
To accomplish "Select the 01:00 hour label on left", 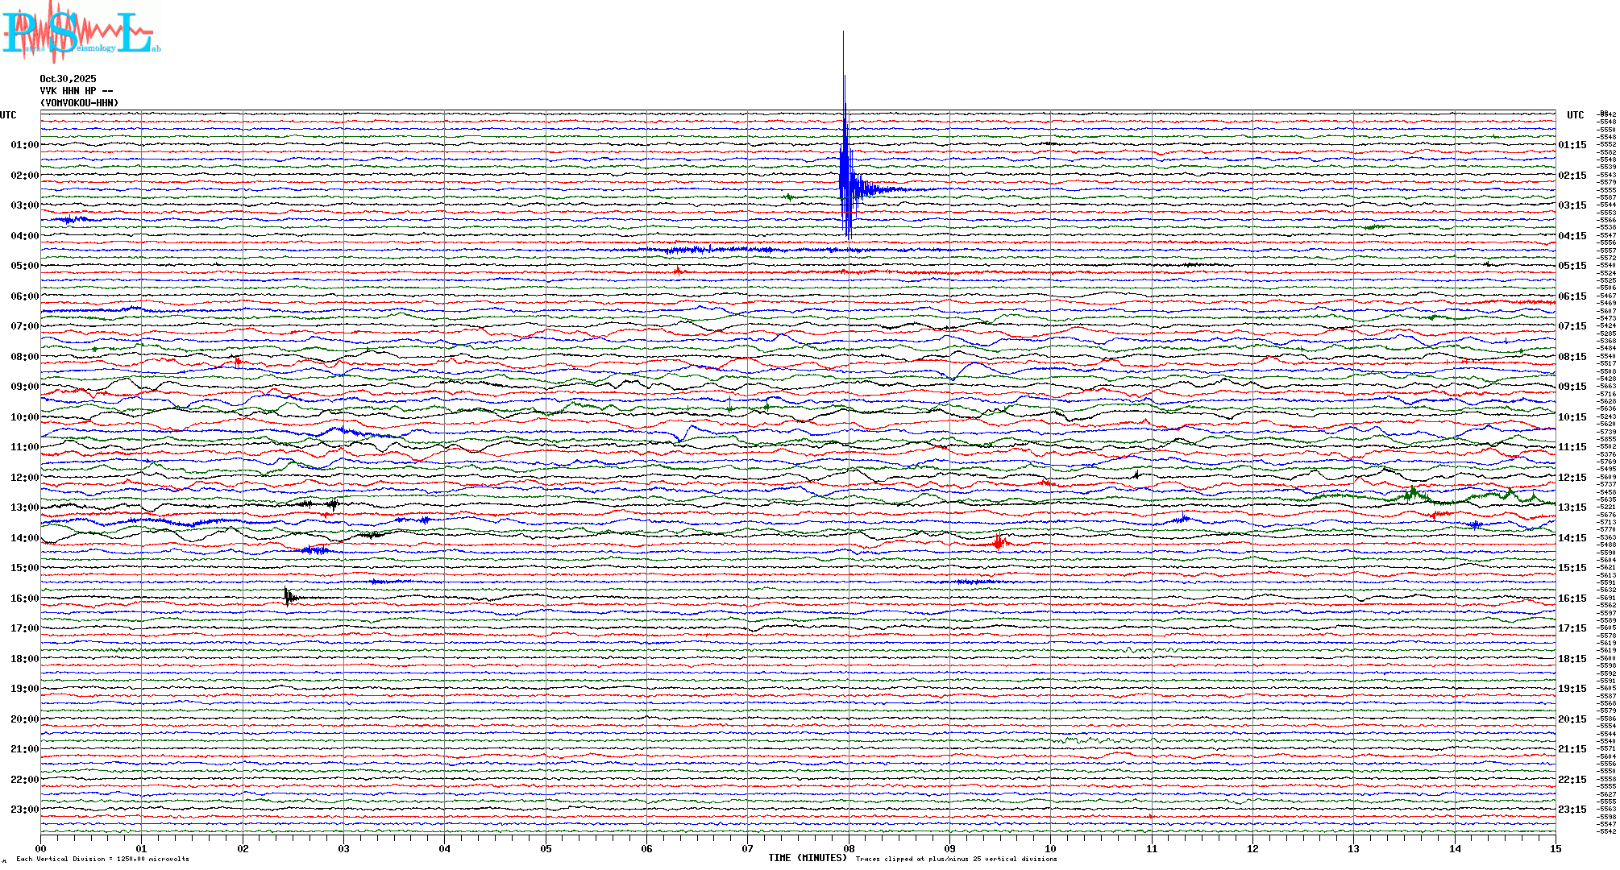I will [x=24, y=145].
